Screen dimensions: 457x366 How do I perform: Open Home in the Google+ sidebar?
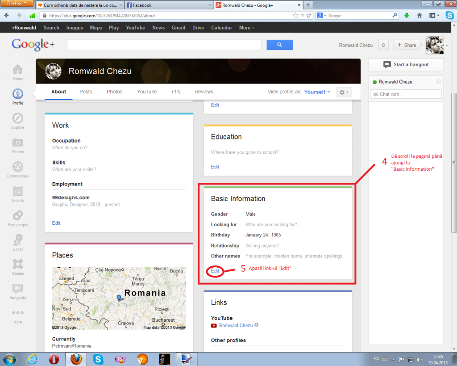[18, 72]
